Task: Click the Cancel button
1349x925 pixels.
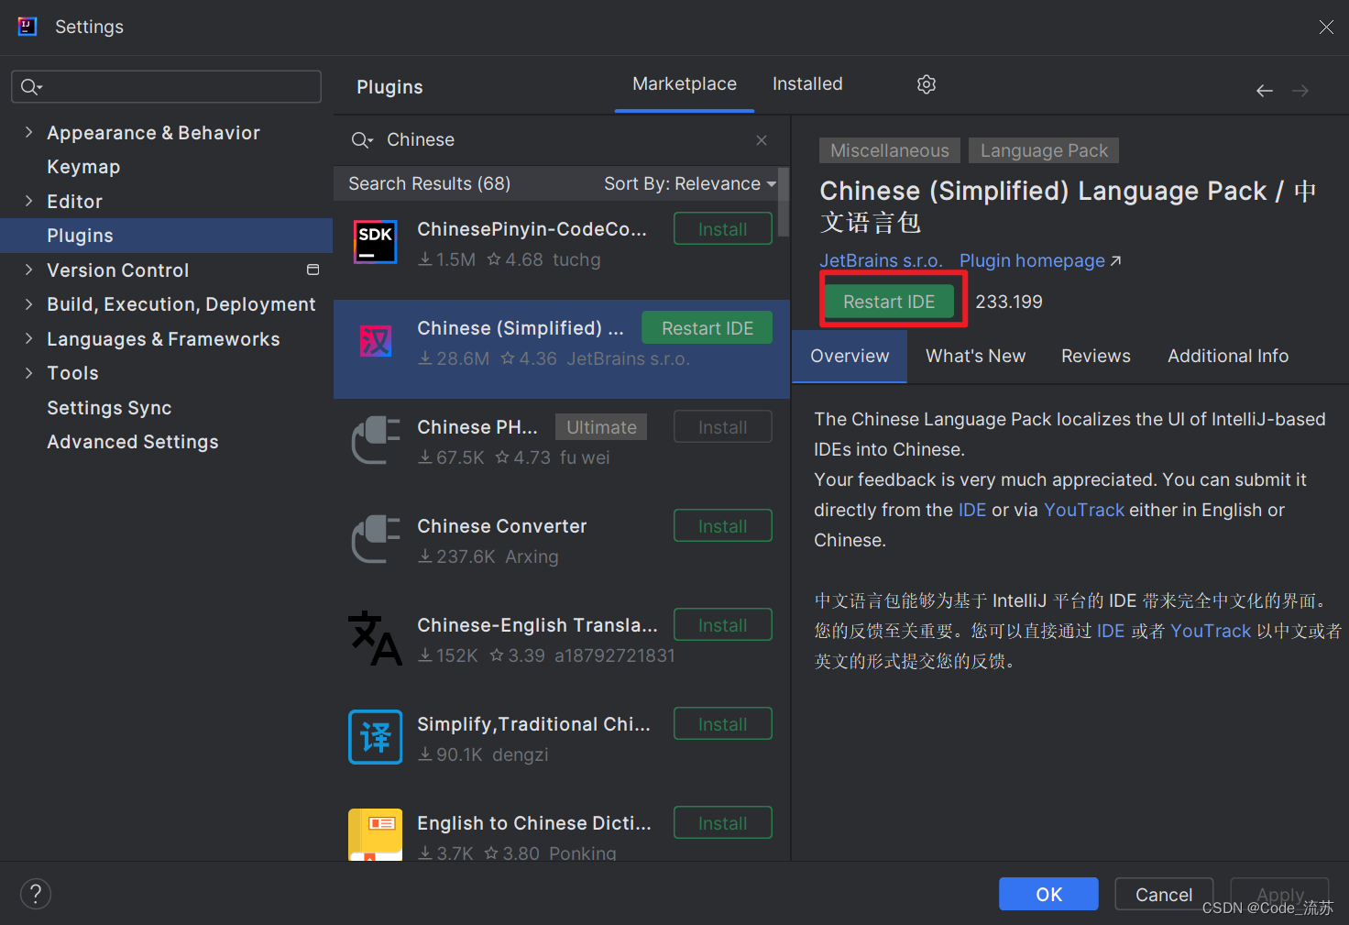Action: (1164, 895)
